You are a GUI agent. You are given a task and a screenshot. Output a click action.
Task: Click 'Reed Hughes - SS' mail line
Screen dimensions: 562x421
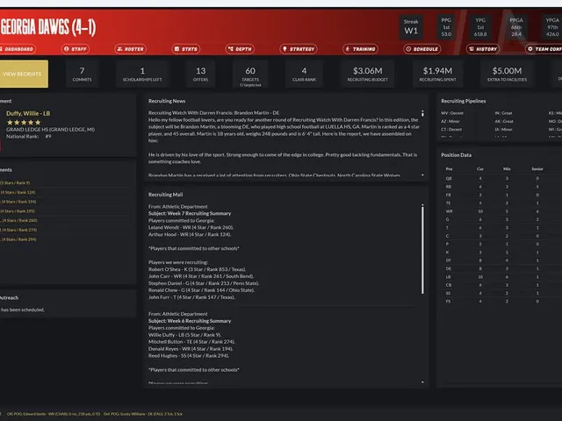189,356
